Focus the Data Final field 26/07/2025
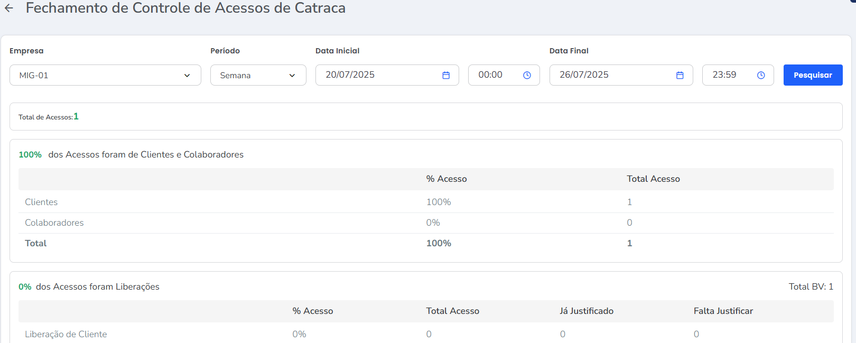Viewport: 856px width, 343px height. pyautogui.click(x=621, y=75)
